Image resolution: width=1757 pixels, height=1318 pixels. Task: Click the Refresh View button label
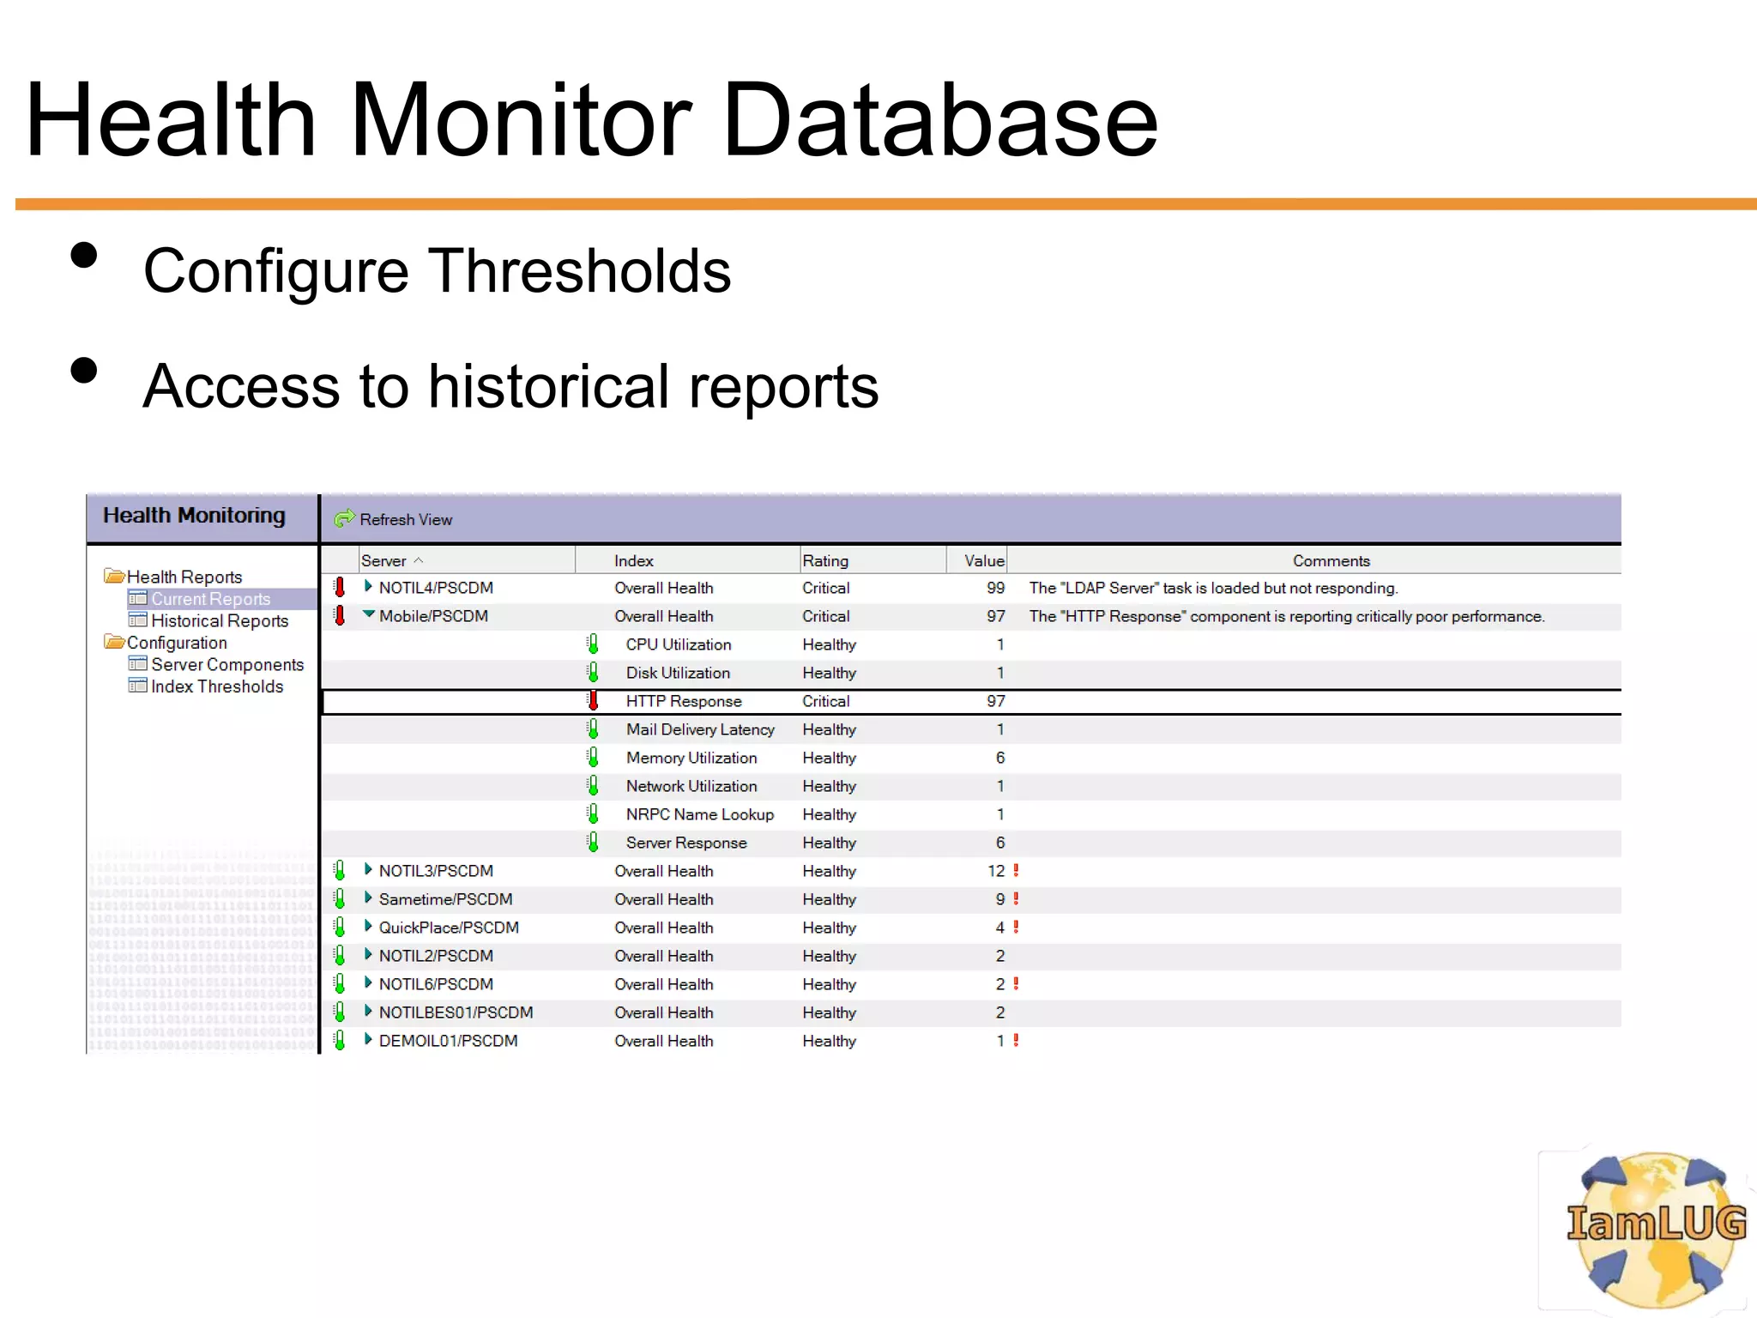coord(406,519)
